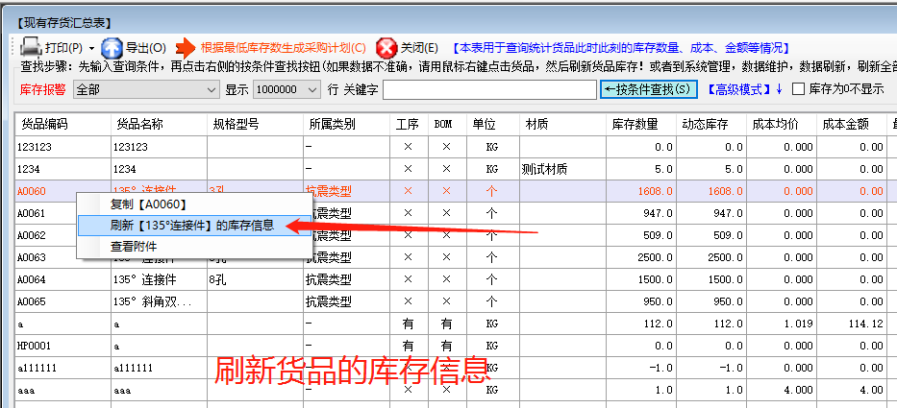Click the 库存数量 column header
The image size is (897, 408).
click(x=635, y=124)
